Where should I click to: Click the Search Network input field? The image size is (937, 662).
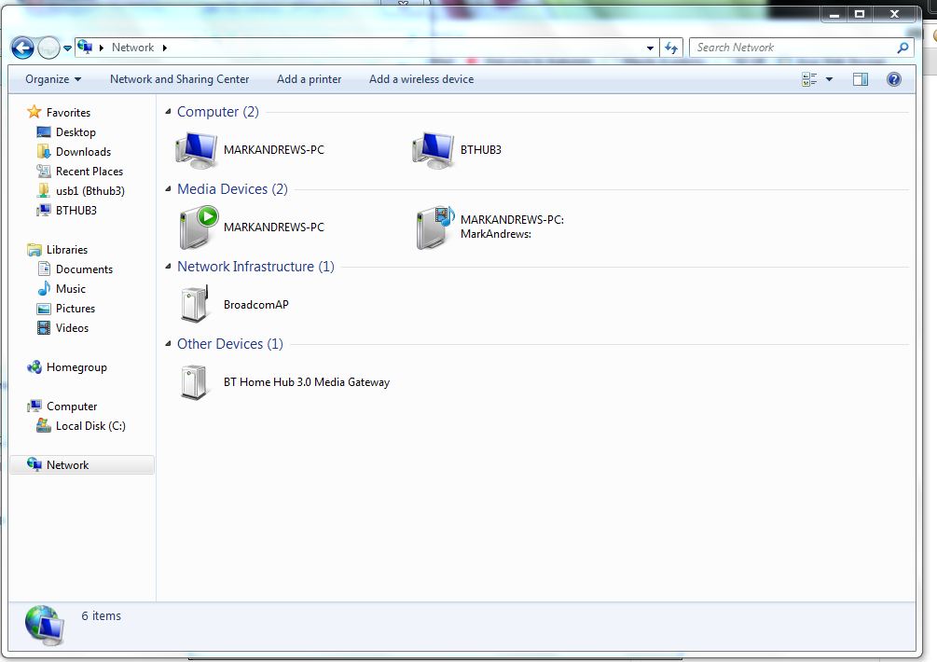792,48
